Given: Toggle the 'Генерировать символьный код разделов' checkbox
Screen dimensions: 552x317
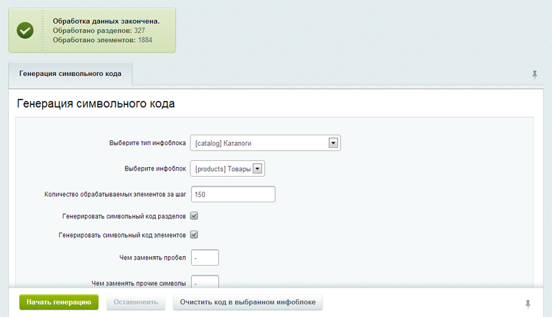Looking at the screenshot, I should (x=195, y=215).
